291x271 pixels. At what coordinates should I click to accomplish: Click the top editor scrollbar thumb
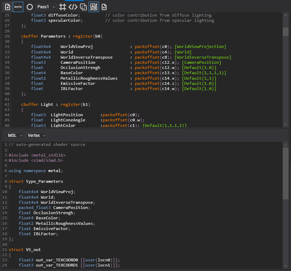(285, 32)
